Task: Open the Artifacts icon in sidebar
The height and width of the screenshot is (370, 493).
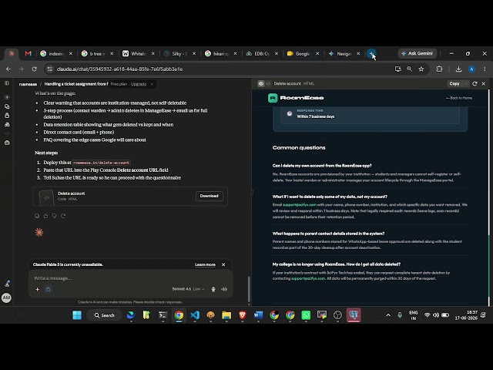Action: click(7, 125)
